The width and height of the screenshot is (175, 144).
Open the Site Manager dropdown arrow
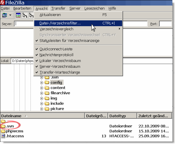point(10,15)
